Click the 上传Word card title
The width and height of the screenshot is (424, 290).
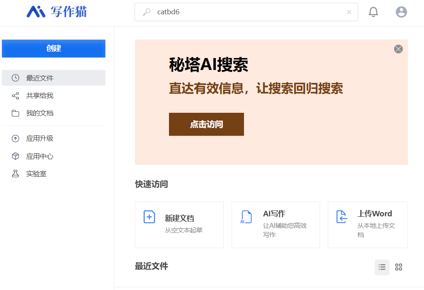pyautogui.click(x=375, y=214)
